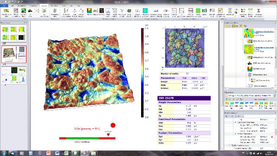
Task: Select Tolerance limits workflow item
Action: (261, 81)
